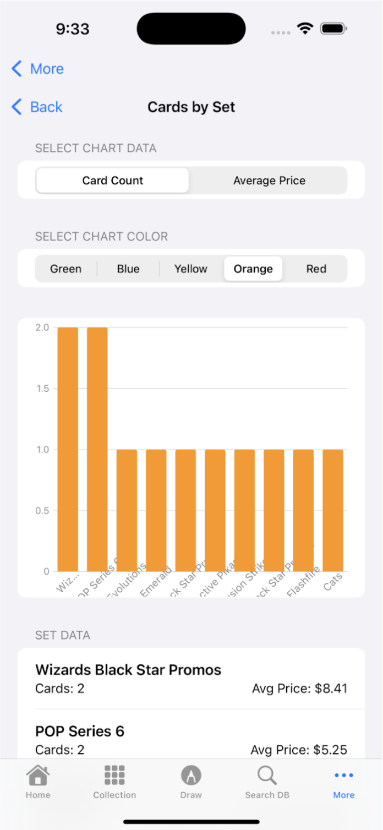The height and width of the screenshot is (830, 383).
Task: Tap the back chevron next to More
Action: click(17, 68)
